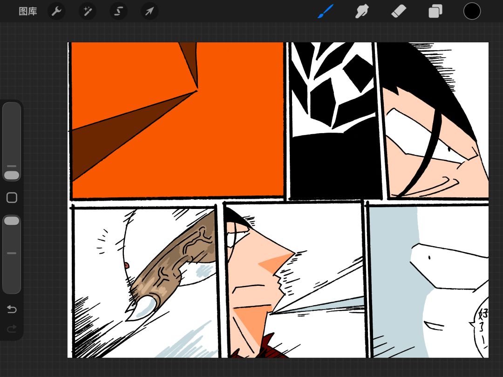Screen dimensions: 503x377
Task: Select the Smudge tool
Action: tap(362, 12)
